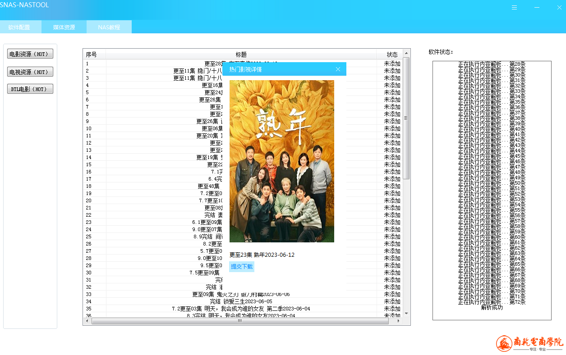Select row 30 title 7.5更至09集
Image resolution: width=566 pixels, height=355 pixels.
click(x=205, y=273)
